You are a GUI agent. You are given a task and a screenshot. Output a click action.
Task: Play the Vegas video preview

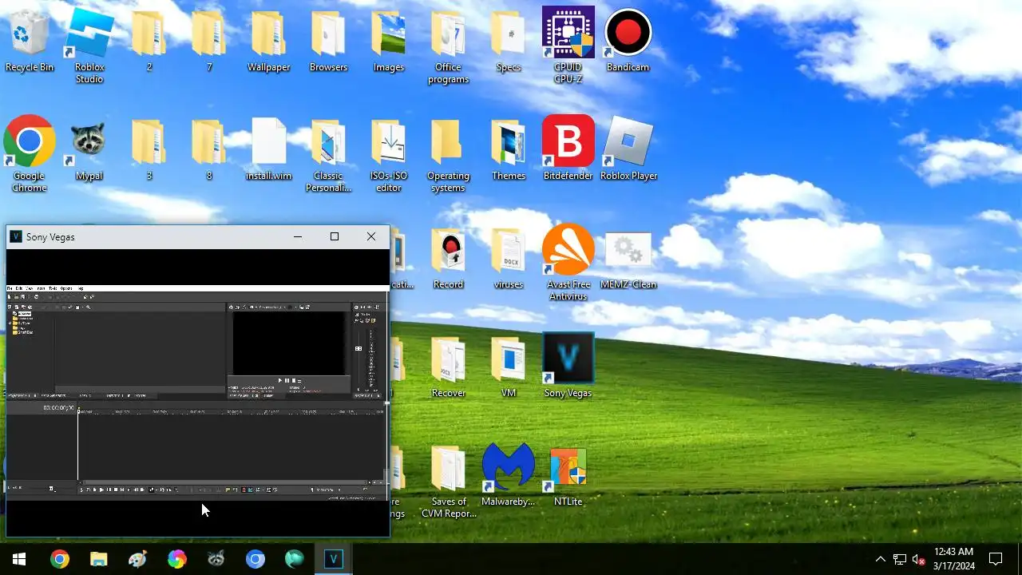[x=280, y=380]
